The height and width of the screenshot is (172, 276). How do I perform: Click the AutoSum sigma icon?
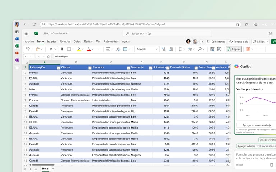click(180, 49)
